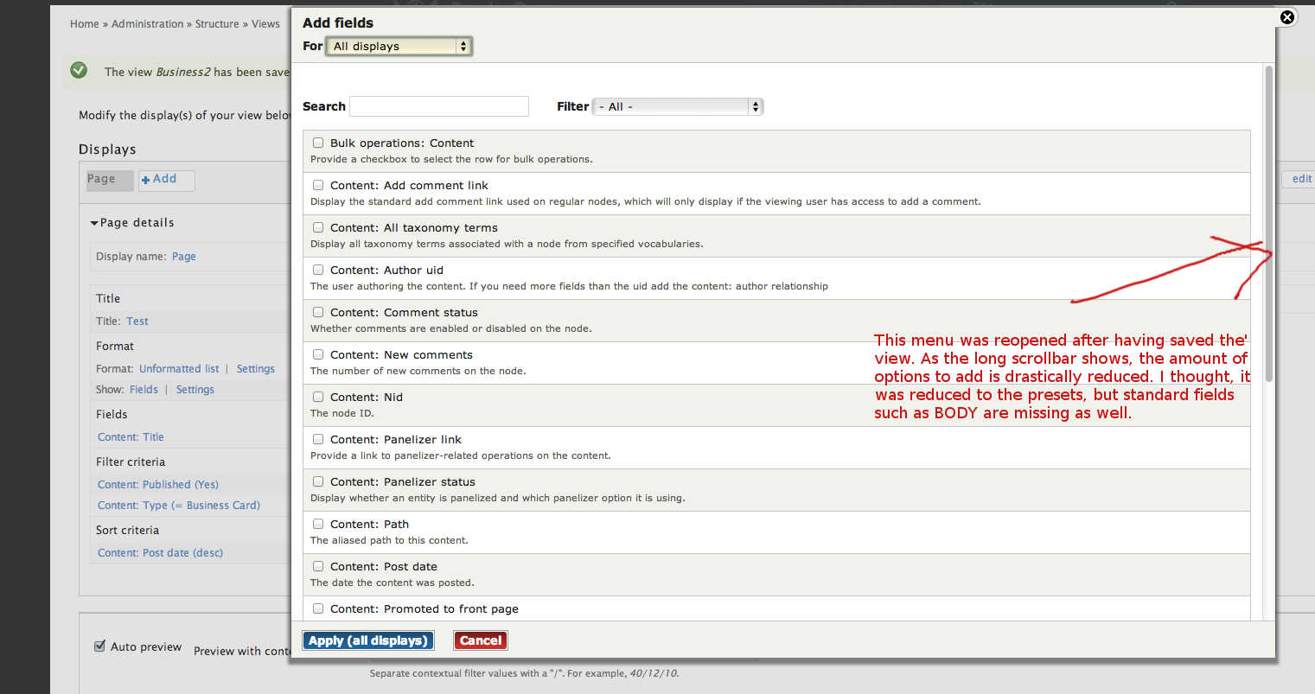Open the For All displays dropdown
The height and width of the screenshot is (694, 1315).
pyautogui.click(x=399, y=46)
